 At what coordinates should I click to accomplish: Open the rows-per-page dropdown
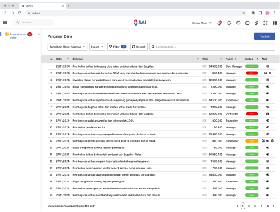pos(67,47)
